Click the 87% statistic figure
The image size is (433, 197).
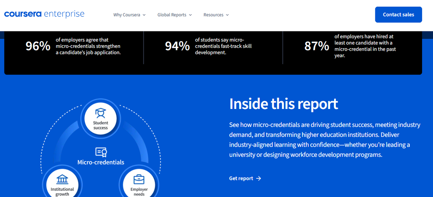(316, 46)
